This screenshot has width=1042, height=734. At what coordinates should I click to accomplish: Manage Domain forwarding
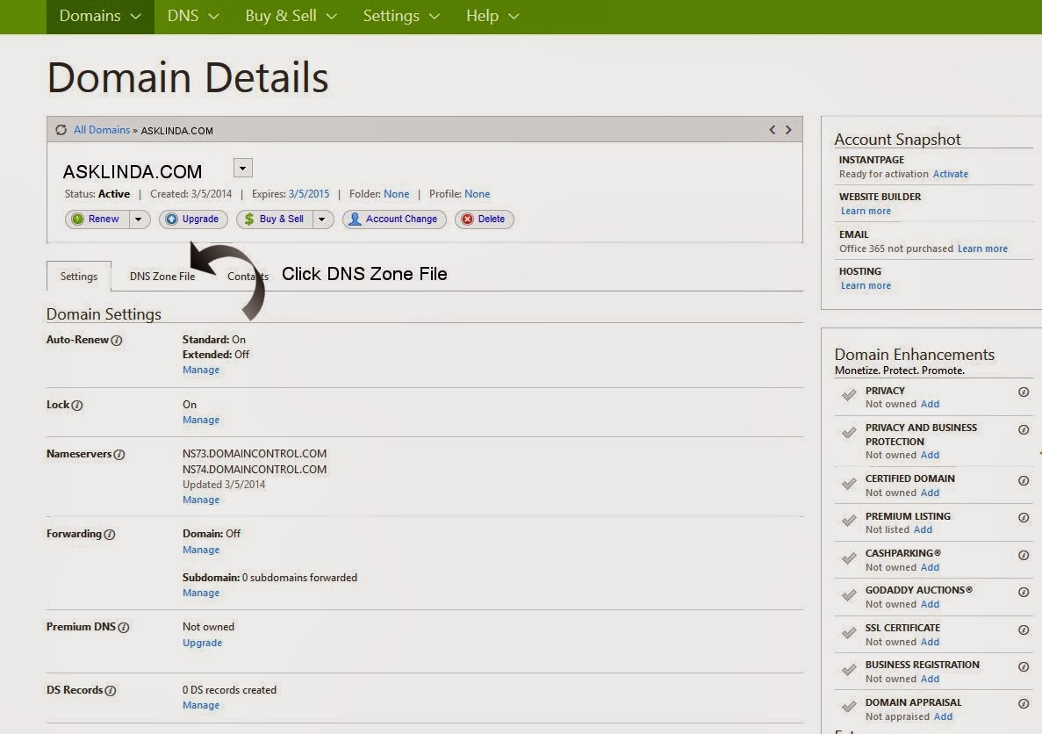pos(201,550)
